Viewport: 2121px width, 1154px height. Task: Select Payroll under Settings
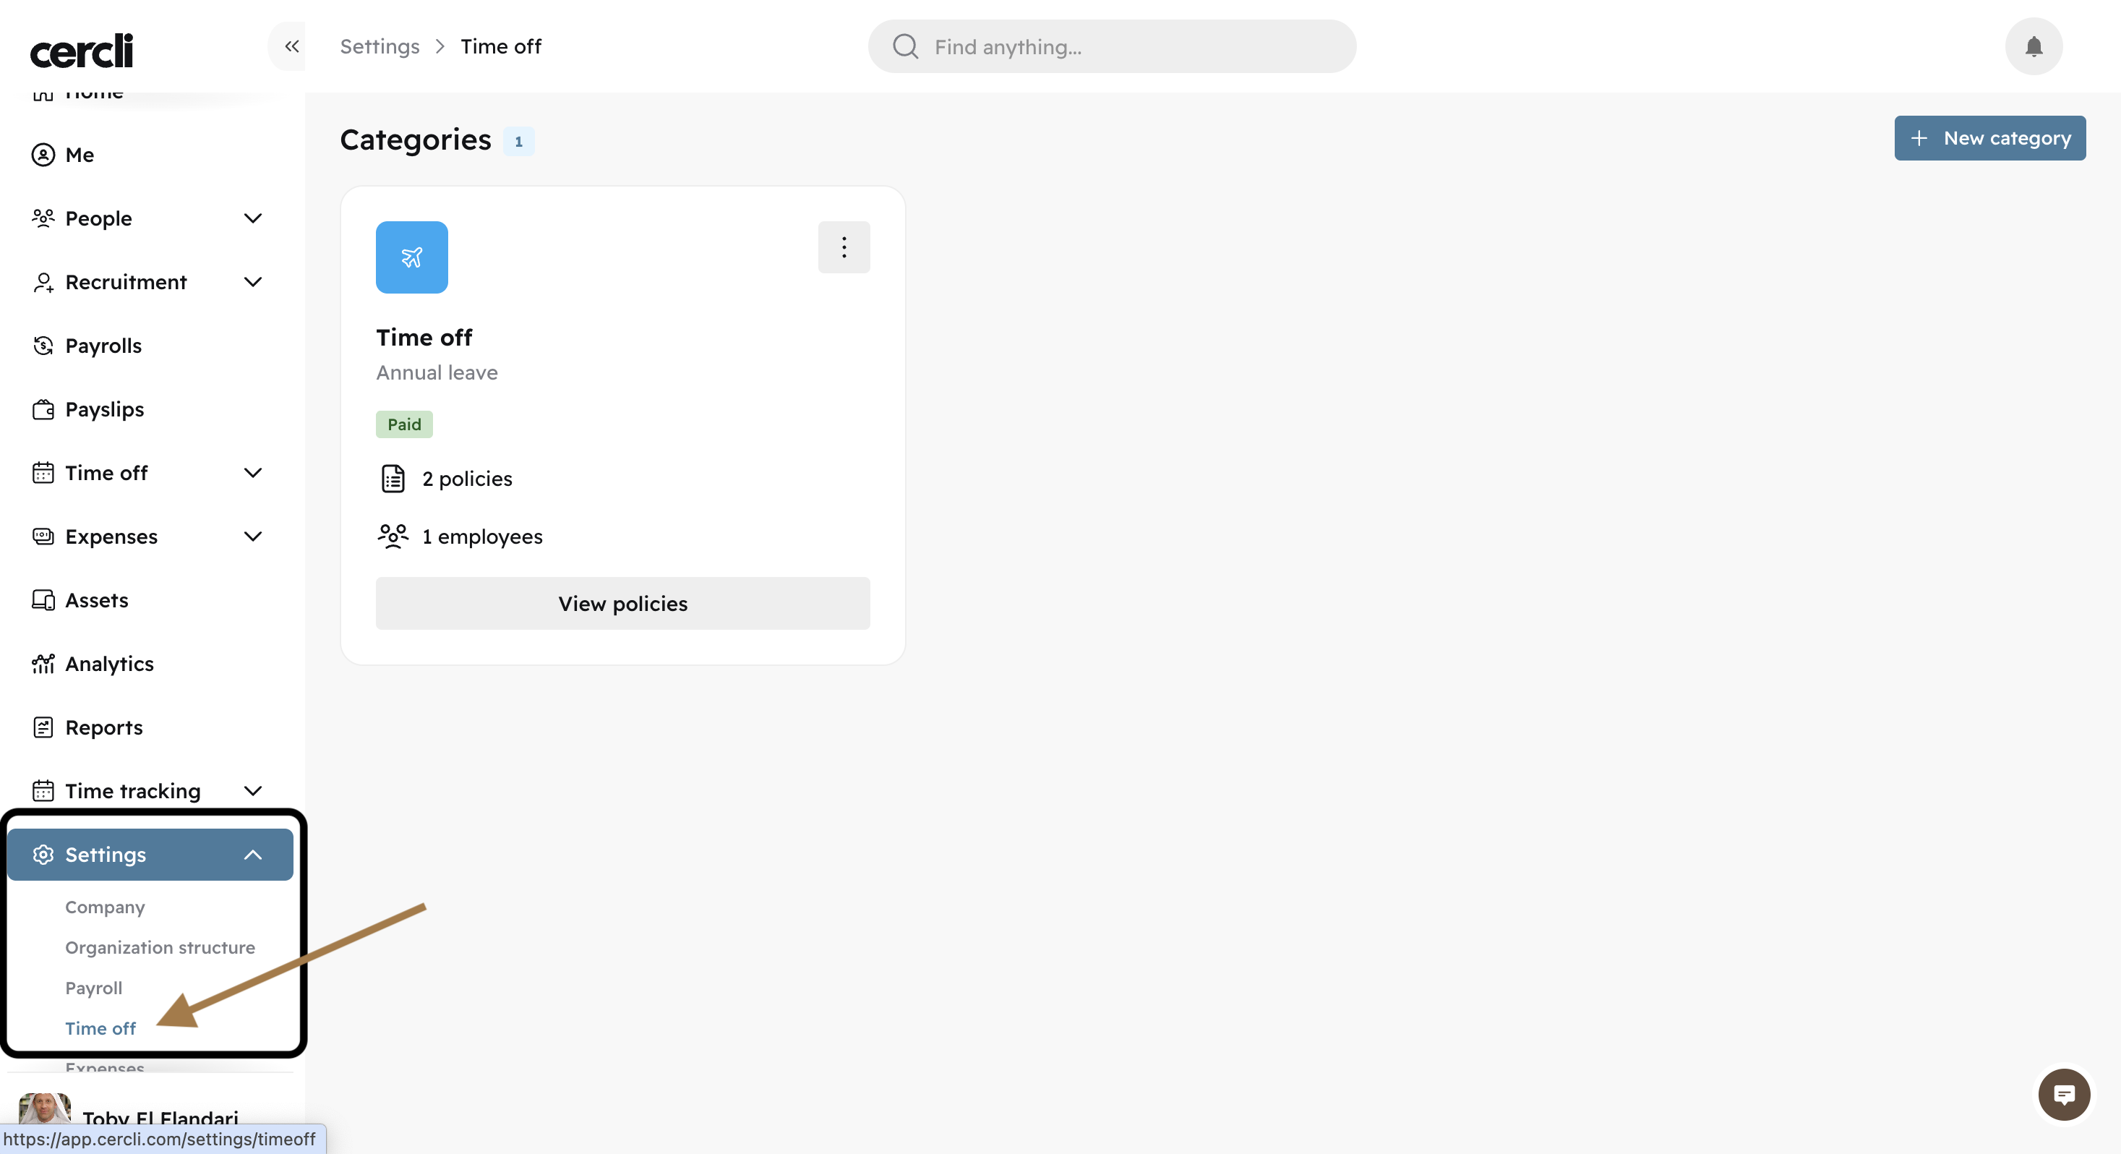point(93,988)
